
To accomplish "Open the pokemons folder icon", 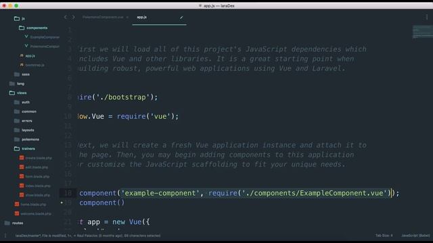I will (17, 139).
